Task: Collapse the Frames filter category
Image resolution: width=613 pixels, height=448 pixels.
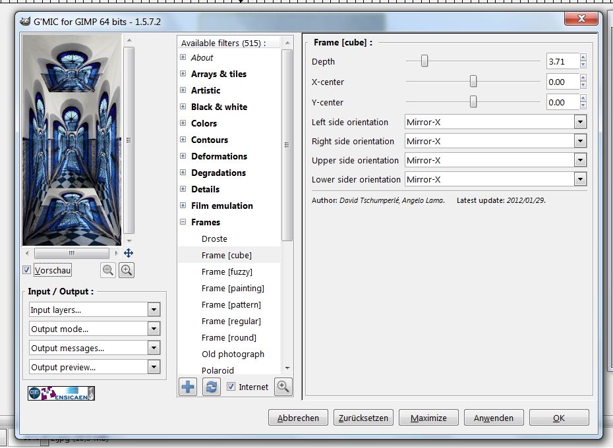Action: click(x=183, y=222)
